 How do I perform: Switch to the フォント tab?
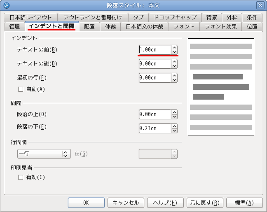[184, 26]
